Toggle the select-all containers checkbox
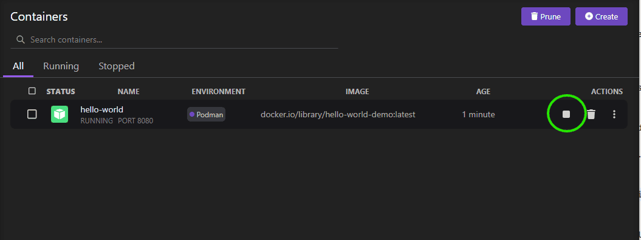The image size is (641, 240). click(x=32, y=91)
